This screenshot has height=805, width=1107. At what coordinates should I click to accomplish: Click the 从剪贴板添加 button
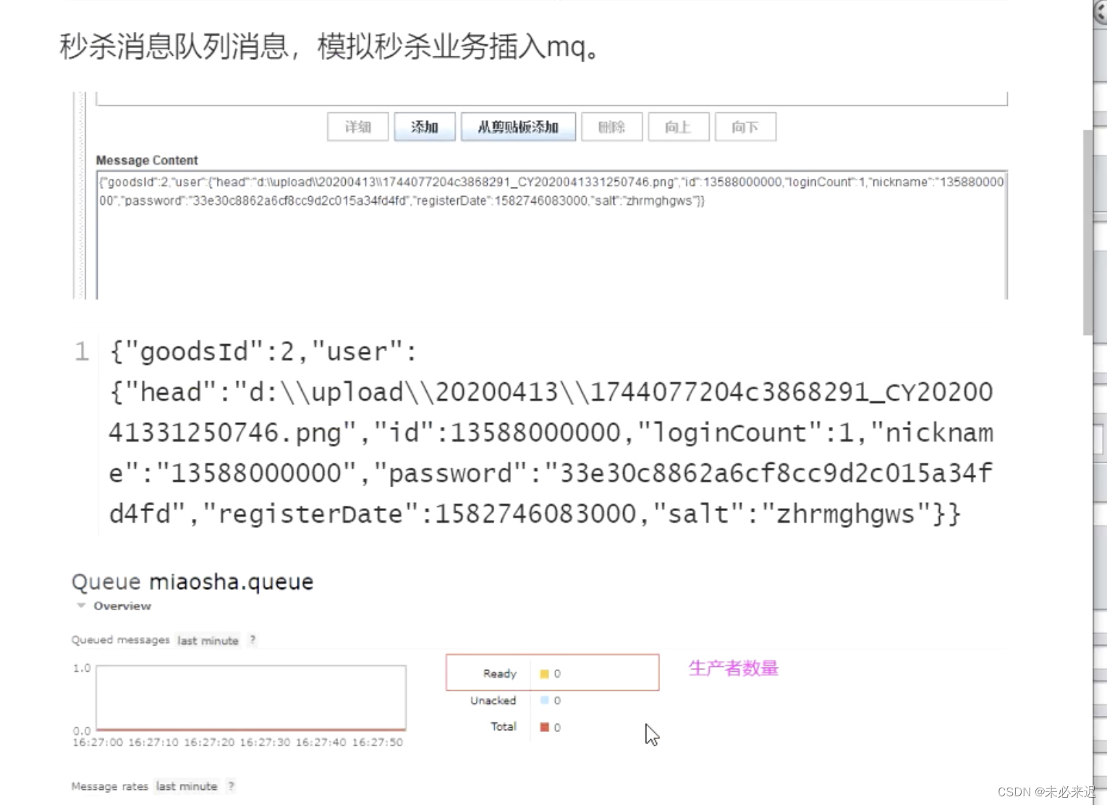(518, 127)
